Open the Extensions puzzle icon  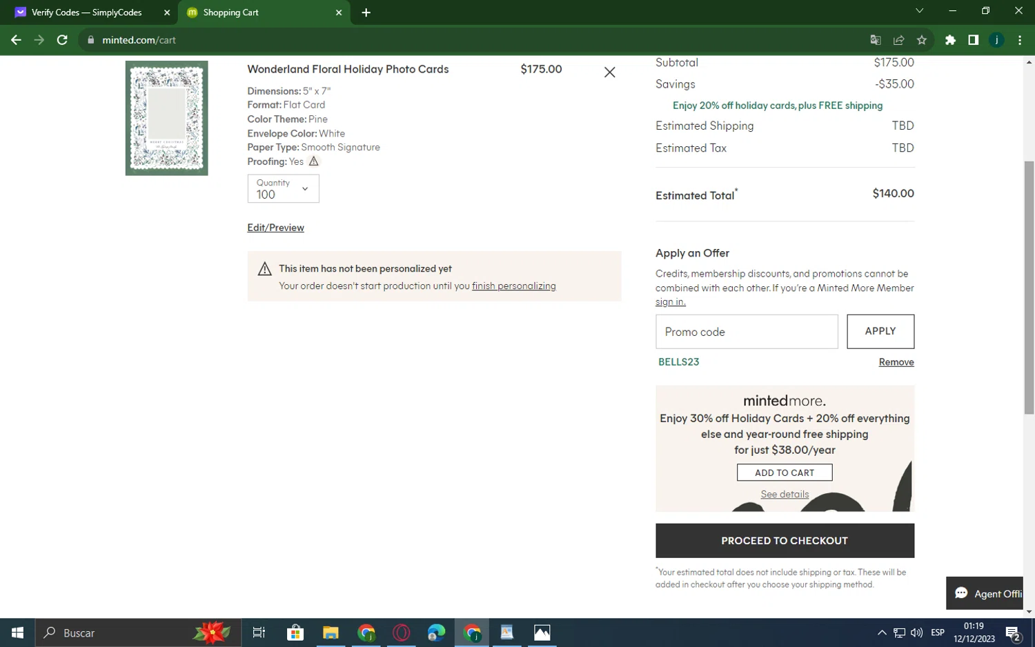point(950,40)
